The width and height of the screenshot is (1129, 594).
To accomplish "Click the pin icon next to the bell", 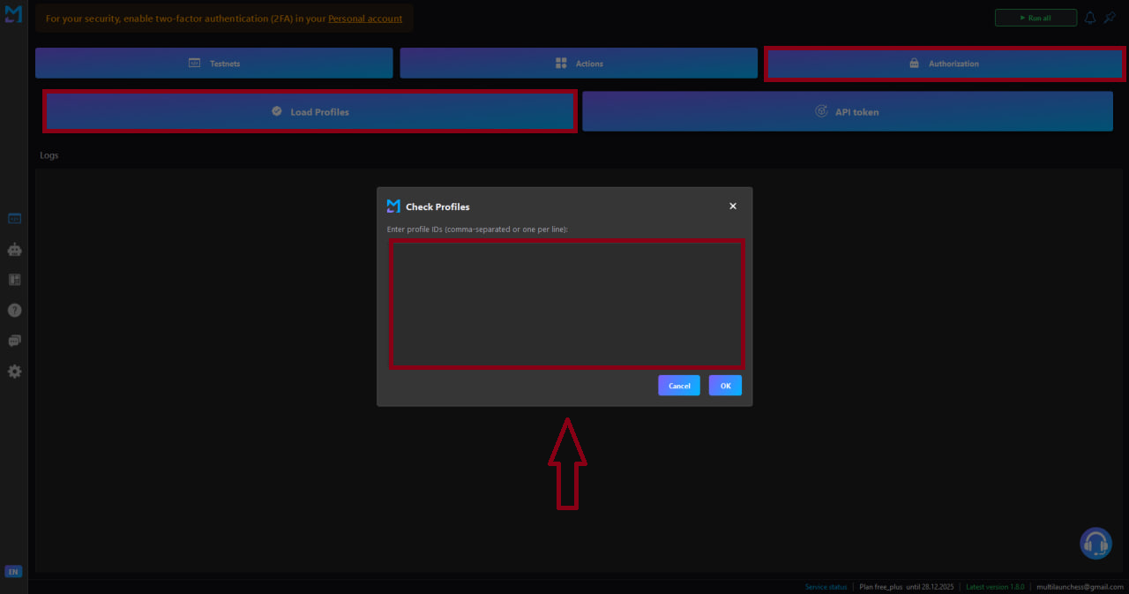I will pyautogui.click(x=1110, y=17).
